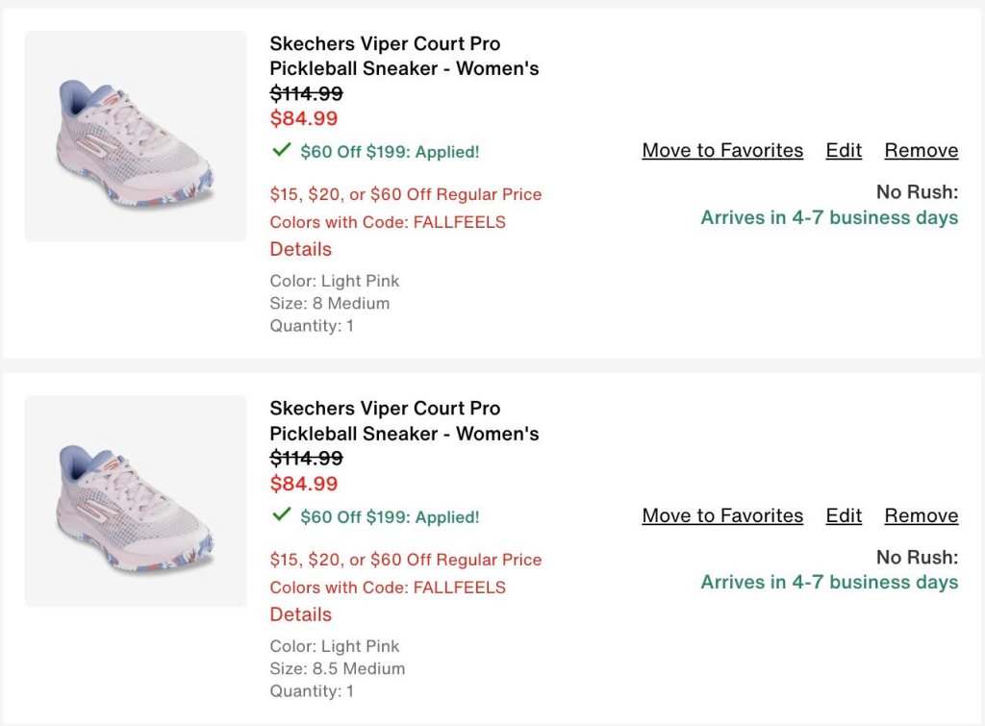Image resolution: width=985 pixels, height=726 pixels.
Task: Move the size 8 sneaker to Favorites
Action: tap(722, 150)
